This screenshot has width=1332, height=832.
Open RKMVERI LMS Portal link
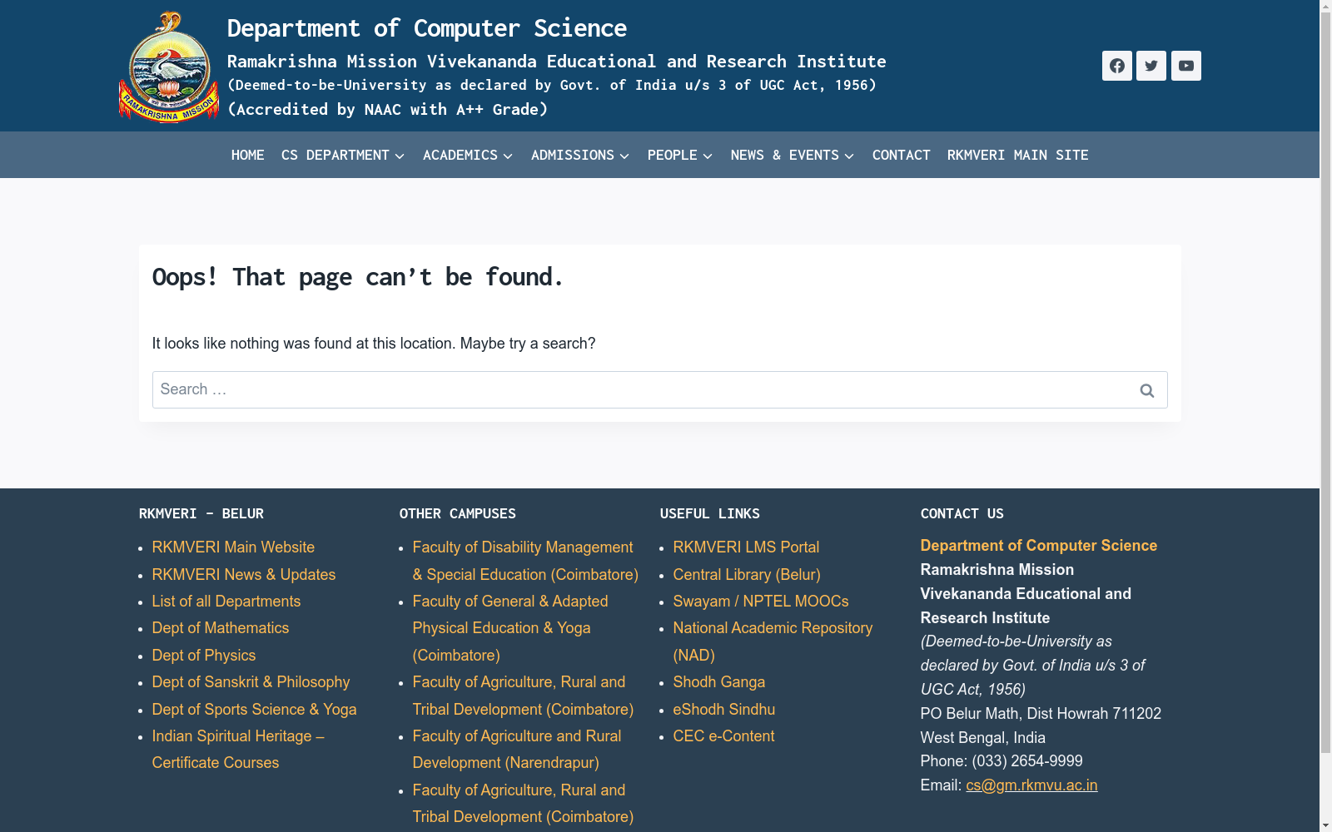746,547
